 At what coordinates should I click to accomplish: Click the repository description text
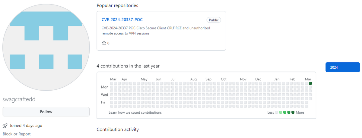point(156,31)
